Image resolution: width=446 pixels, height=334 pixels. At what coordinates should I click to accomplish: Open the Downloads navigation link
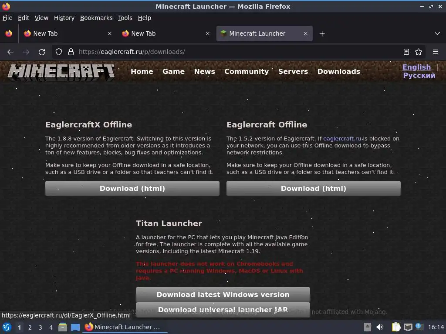pyautogui.click(x=339, y=72)
